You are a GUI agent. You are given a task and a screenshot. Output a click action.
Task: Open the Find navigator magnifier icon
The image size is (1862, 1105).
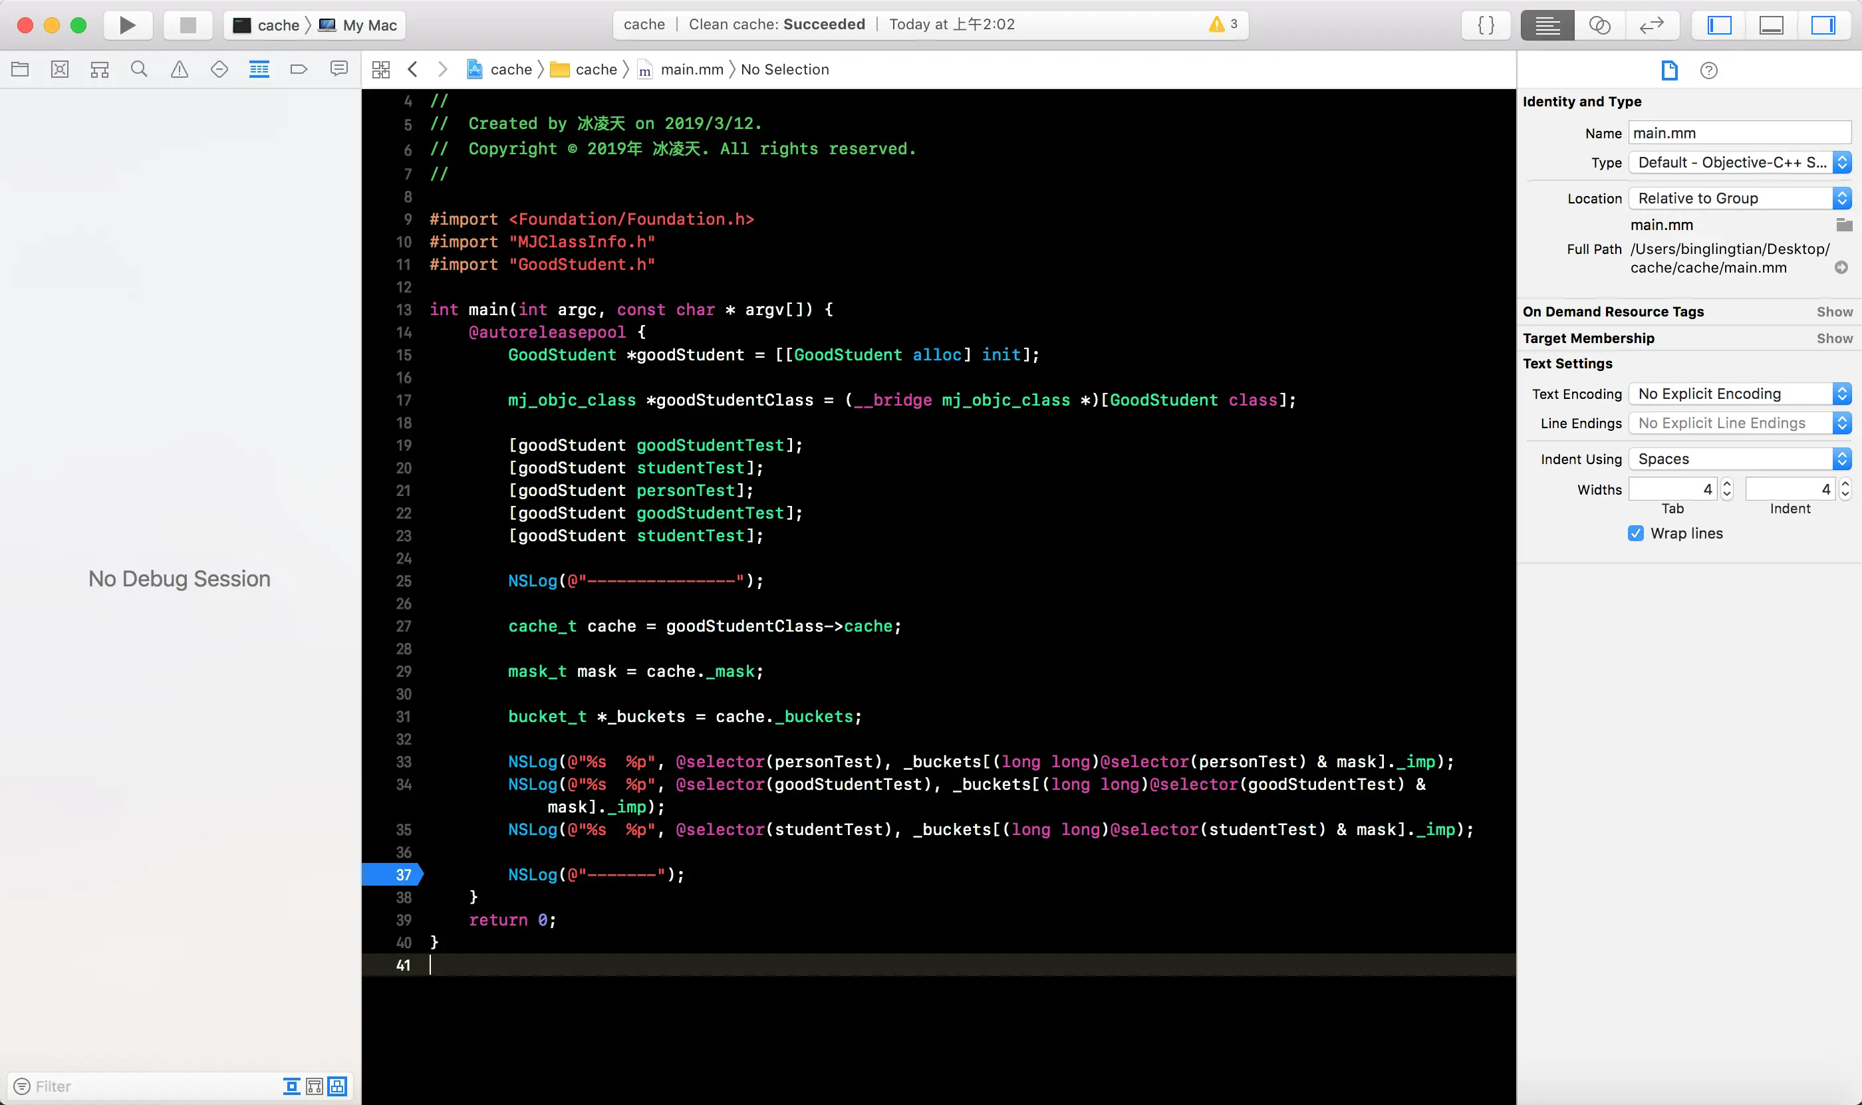(139, 69)
